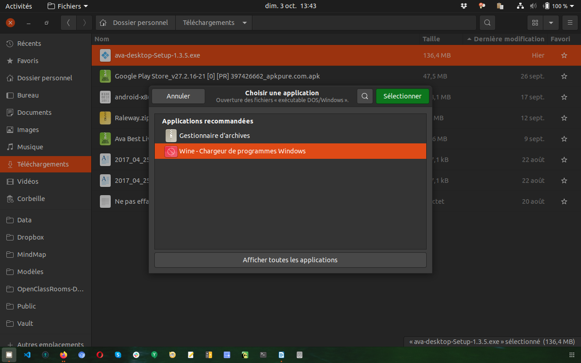Open search in the Choisir une application dialog

point(365,96)
